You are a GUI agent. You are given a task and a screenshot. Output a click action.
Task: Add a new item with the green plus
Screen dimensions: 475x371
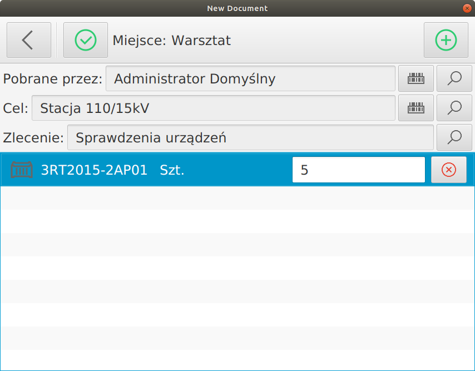446,40
